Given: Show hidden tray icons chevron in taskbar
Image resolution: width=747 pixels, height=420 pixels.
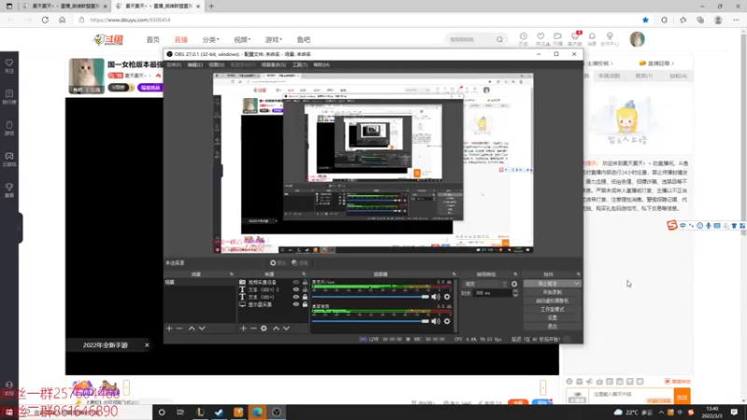Looking at the screenshot, I should click(x=661, y=413).
